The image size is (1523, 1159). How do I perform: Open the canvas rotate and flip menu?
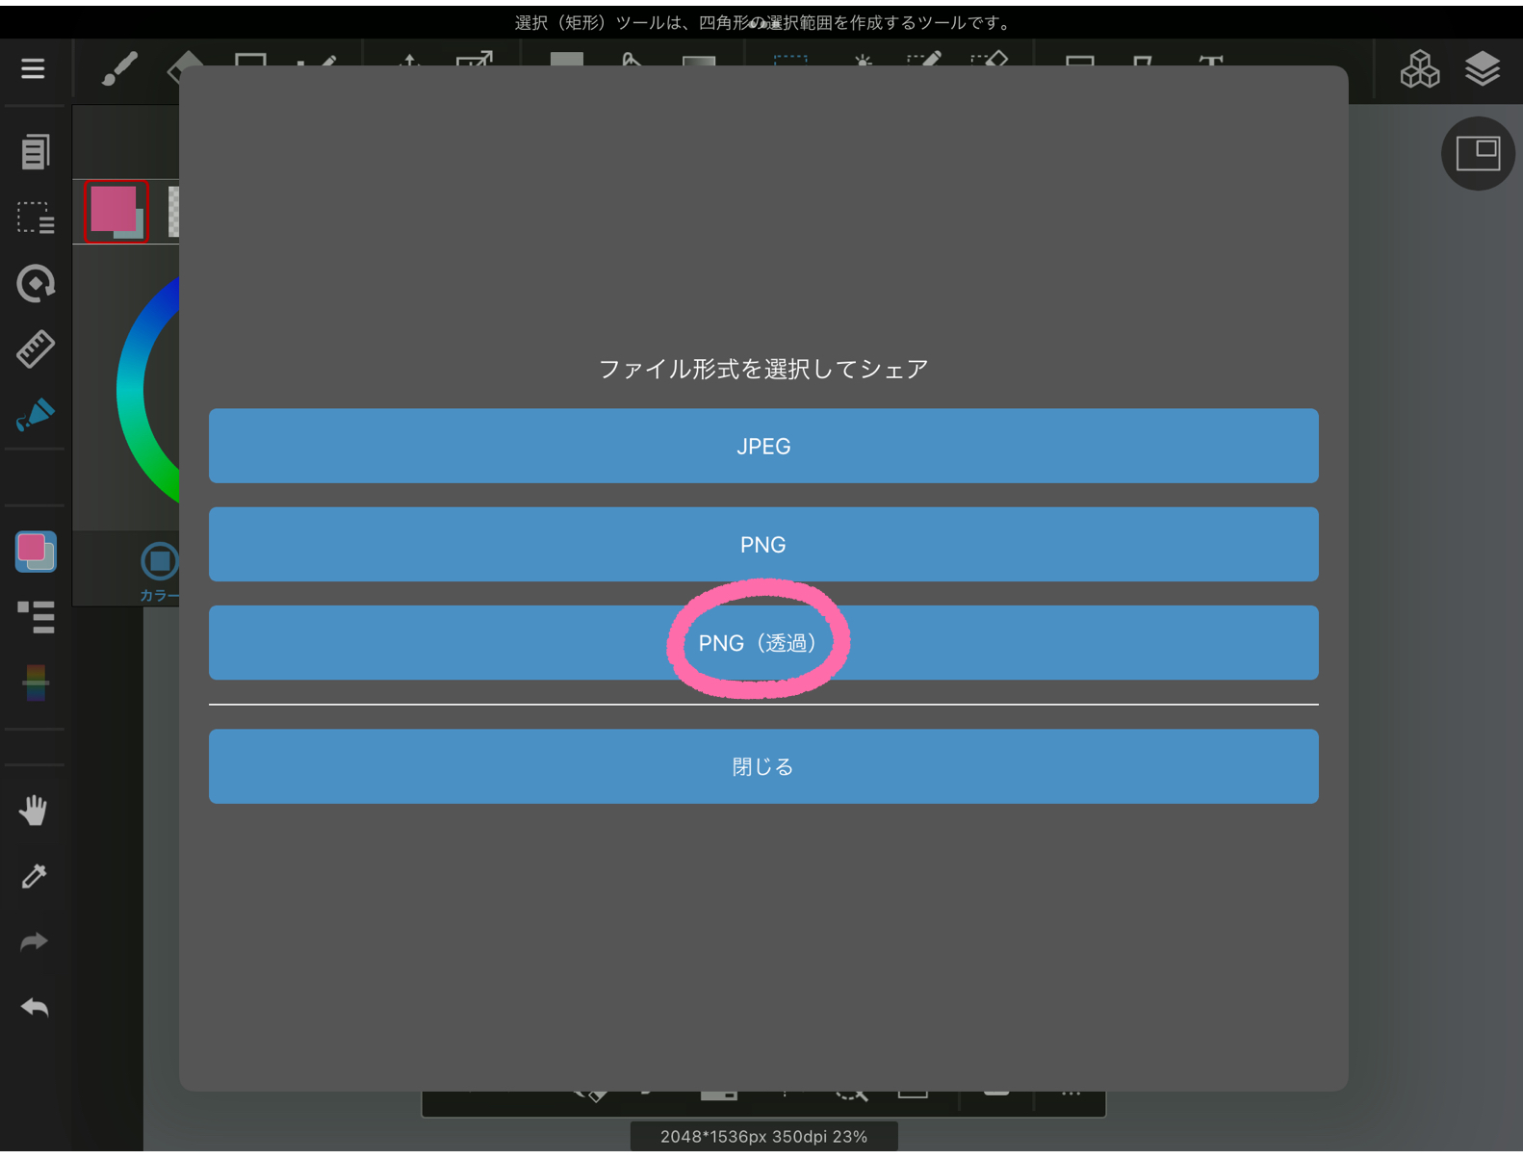pyautogui.click(x=35, y=283)
